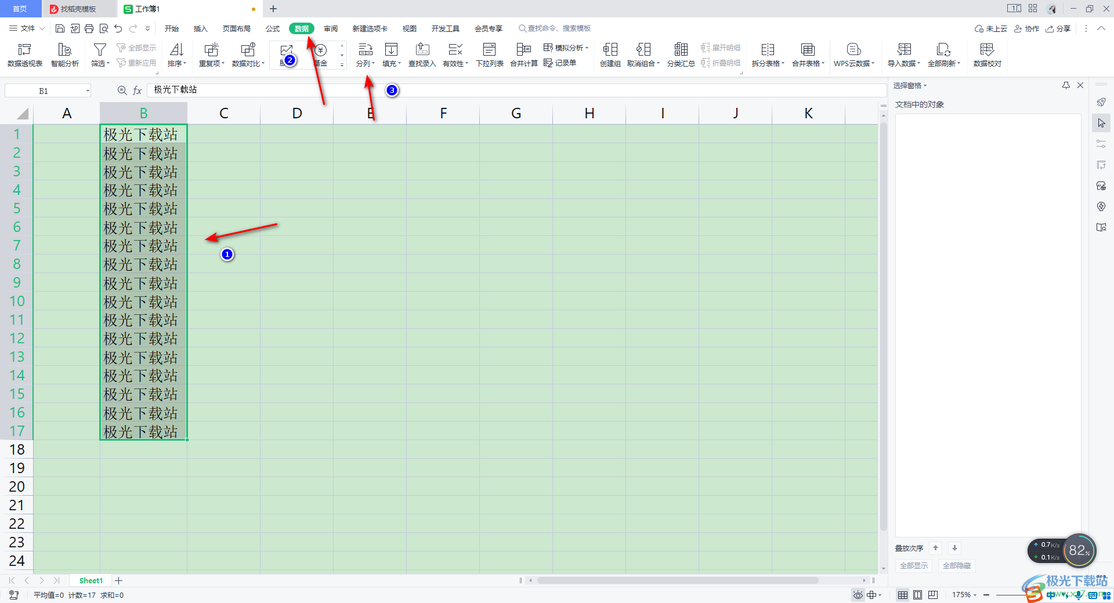This screenshot has width=1114, height=603.
Task: Launch 智能分析 smart analysis
Action: point(65,55)
